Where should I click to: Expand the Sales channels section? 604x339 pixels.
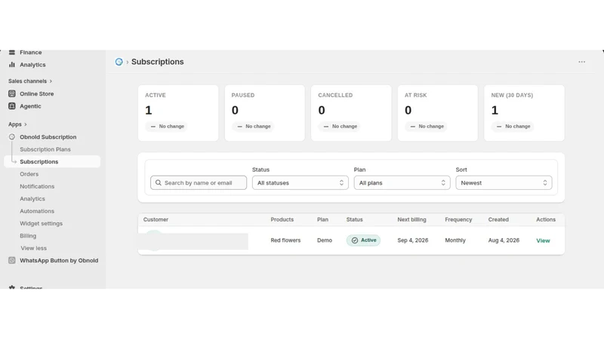[x=30, y=81]
